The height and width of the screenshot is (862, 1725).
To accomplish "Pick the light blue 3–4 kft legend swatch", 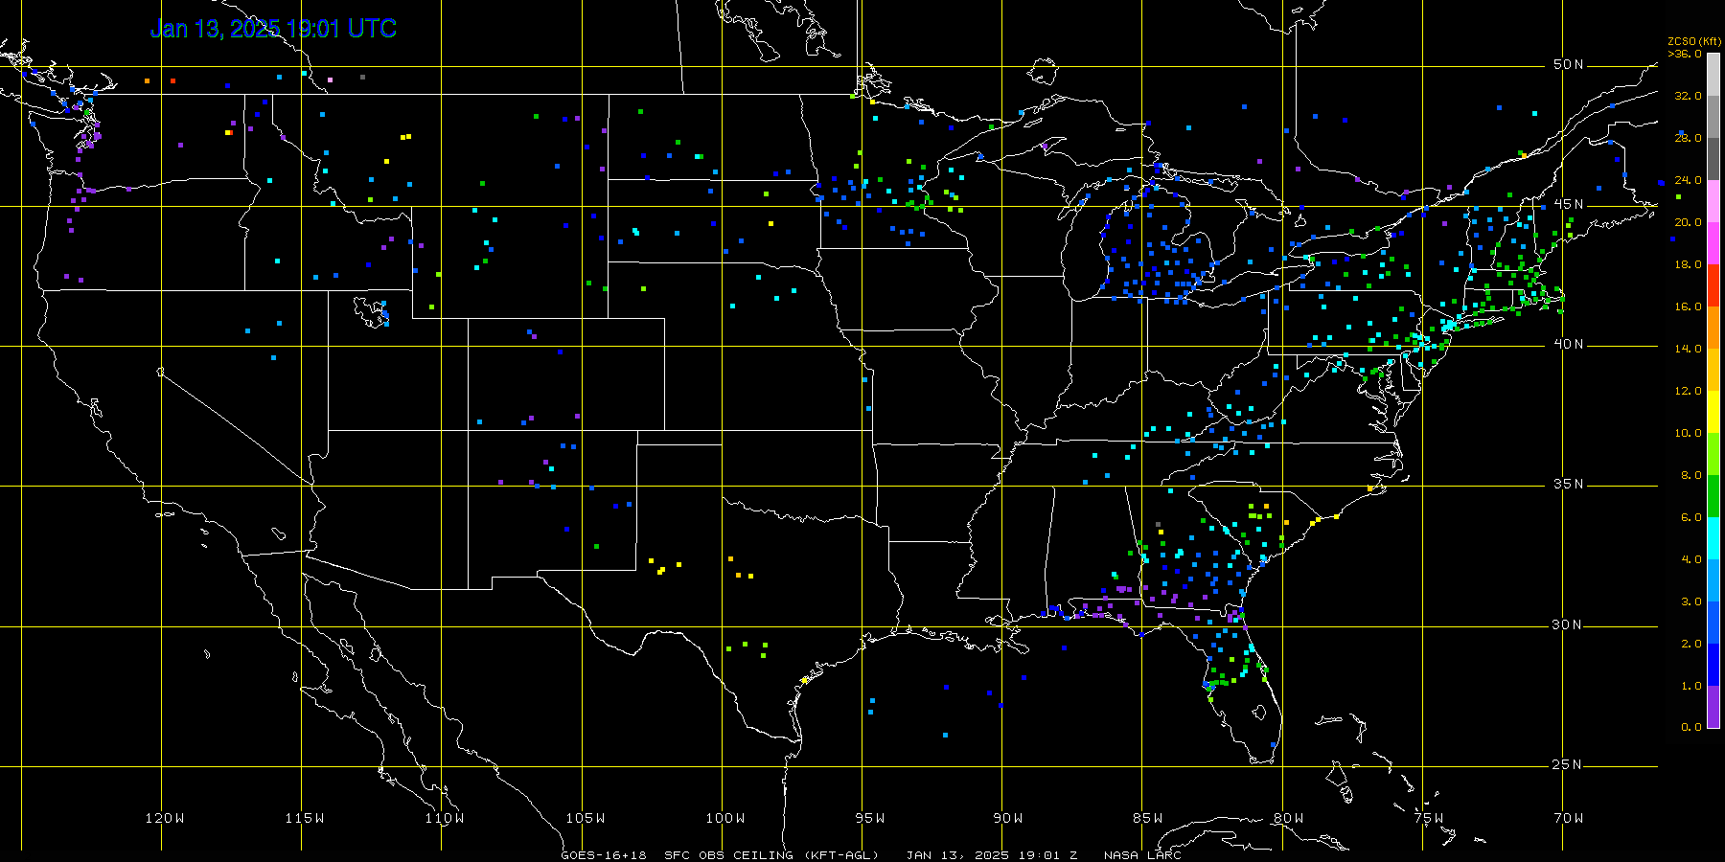I will pos(1713,580).
